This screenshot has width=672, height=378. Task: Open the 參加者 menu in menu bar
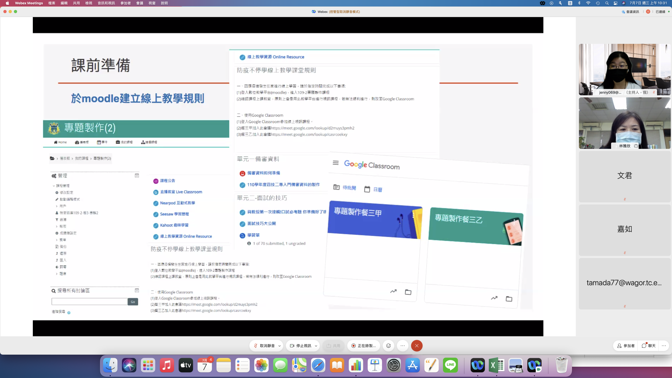click(125, 3)
